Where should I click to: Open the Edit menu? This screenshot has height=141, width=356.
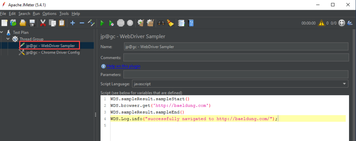12,14
